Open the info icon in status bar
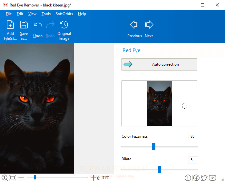This screenshot has width=225, height=182. point(188,178)
